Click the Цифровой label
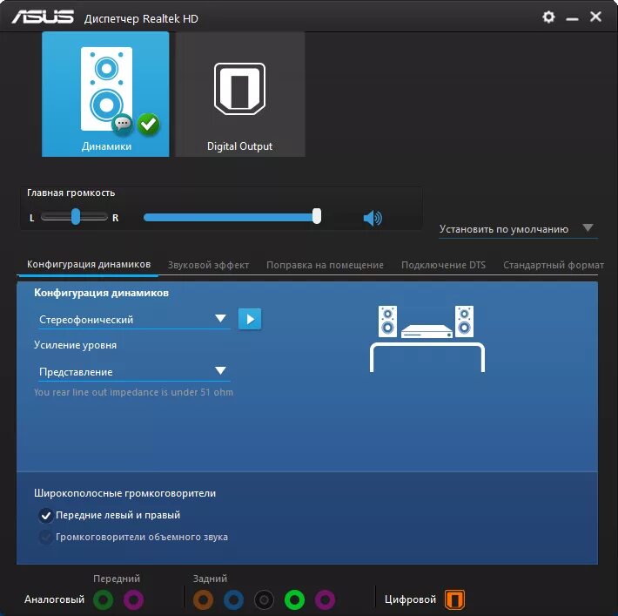Viewport: 618px width, 616px height. tap(410, 599)
